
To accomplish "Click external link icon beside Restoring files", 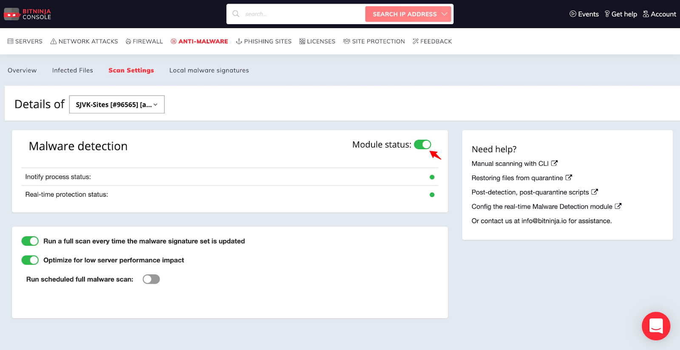I will (x=569, y=178).
